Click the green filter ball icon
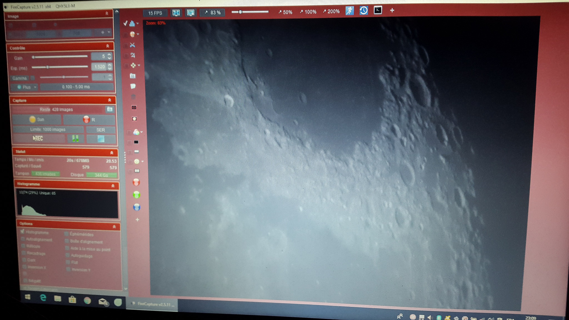Image resolution: width=569 pixels, height=320 pixels. point(136,195)
